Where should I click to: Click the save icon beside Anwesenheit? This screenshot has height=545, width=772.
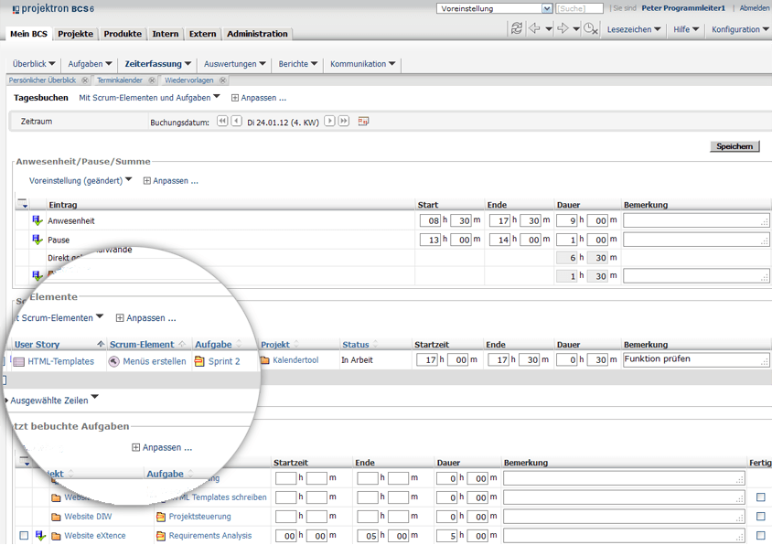38,221
